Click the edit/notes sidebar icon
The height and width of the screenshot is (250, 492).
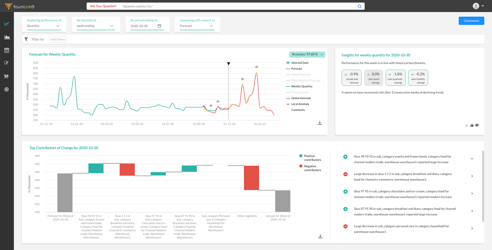pos(7,63)
